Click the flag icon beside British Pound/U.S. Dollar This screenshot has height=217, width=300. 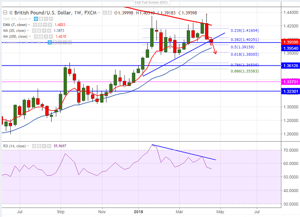(11, 13)
